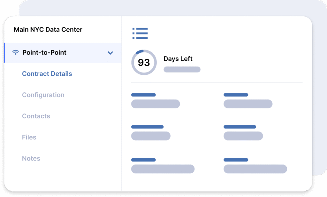
Task: Select the Point-to-Point menu row
Action: coord(63,53)
